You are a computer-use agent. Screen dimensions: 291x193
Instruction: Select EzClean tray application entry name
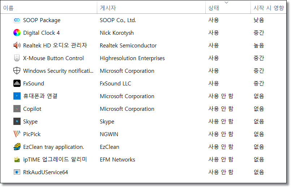tap(54, 147)
